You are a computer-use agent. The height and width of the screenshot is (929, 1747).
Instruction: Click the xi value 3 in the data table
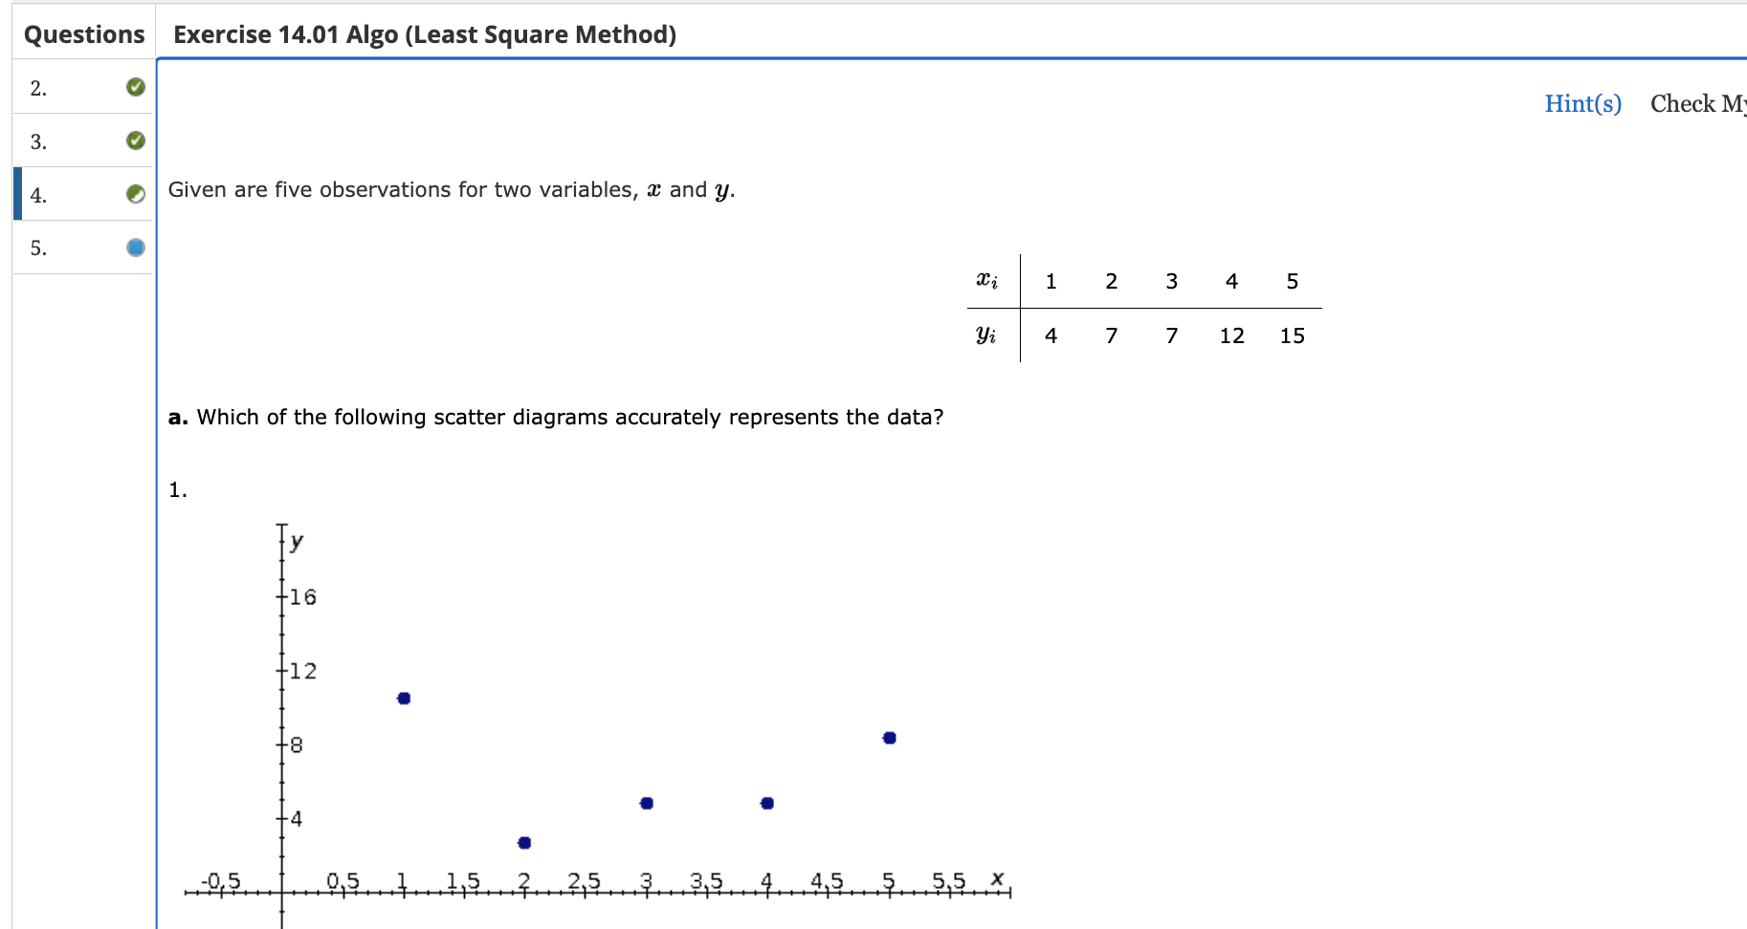[x=1170, y=280]
